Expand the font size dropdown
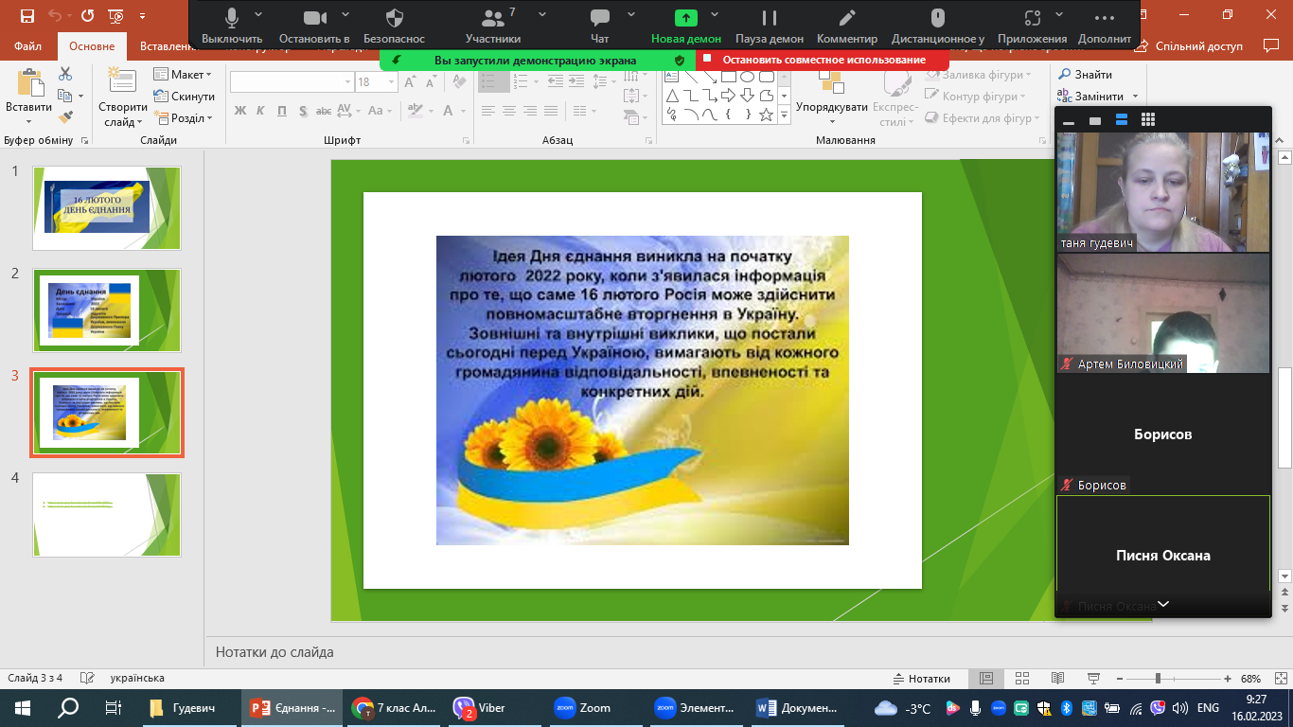Image resolution: width=1293 pixels, height=727 pixels. click(x=390, y=82)
